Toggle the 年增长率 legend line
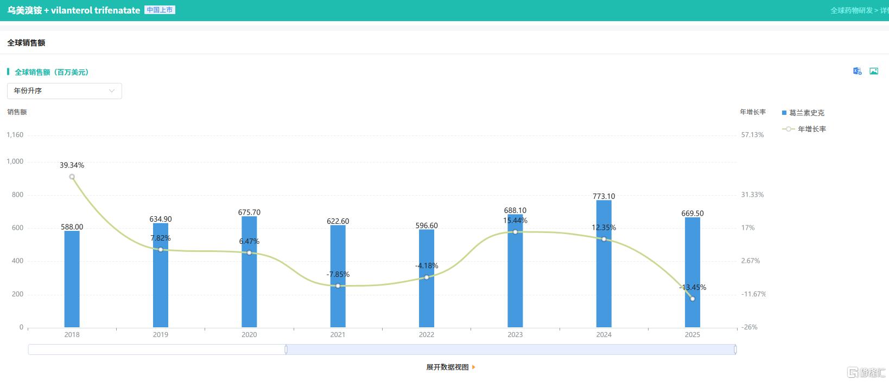889x382 pixels. click(804, 129)
